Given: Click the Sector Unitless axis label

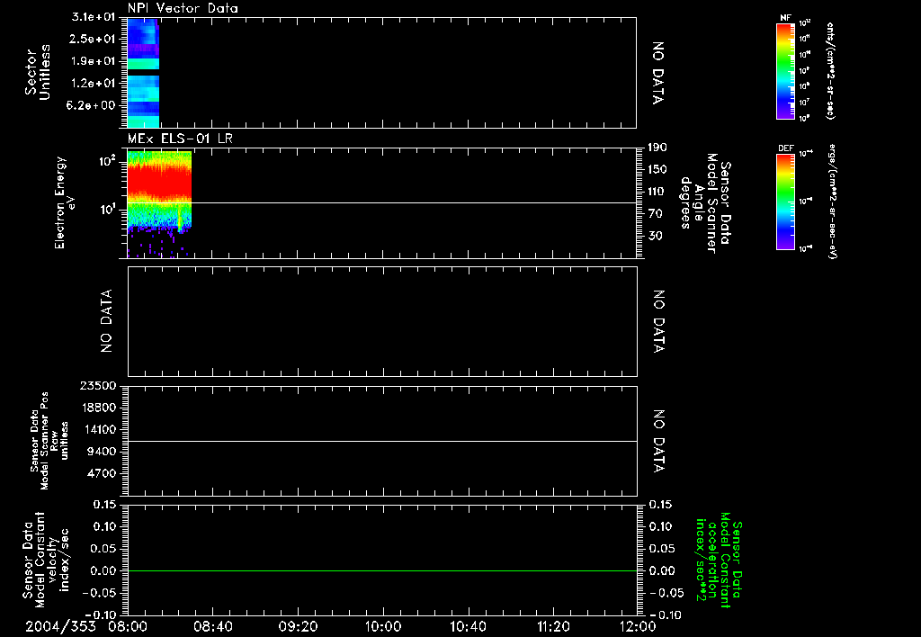Looking at the screenshot, I should click(38, 72).
